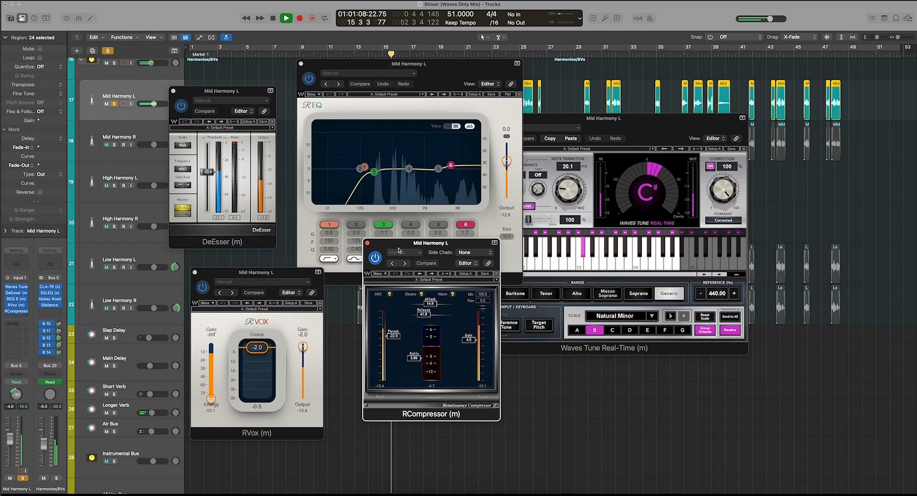The image size is (917, 496).
Task: Click Marker 1 in the timeline ruler
Action: click(200, 54)
